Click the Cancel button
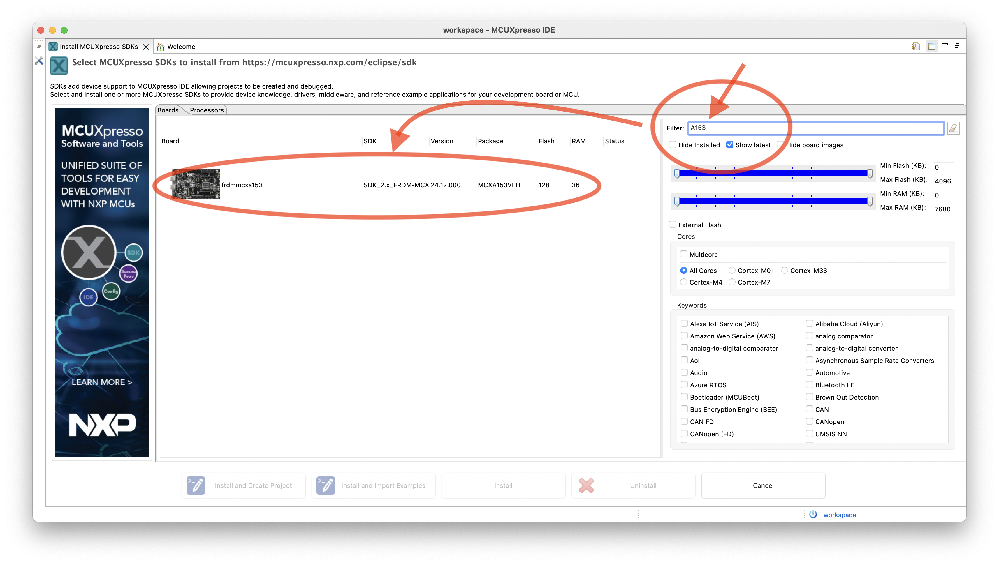The image size is (999, 565). click(763, 485)
